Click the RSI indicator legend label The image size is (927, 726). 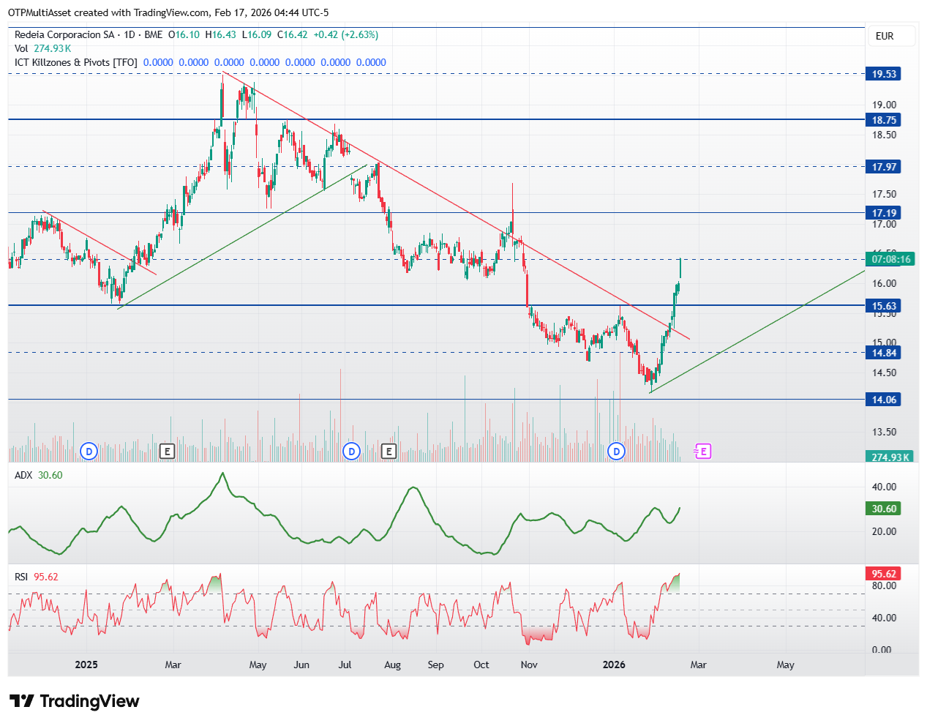21,577
